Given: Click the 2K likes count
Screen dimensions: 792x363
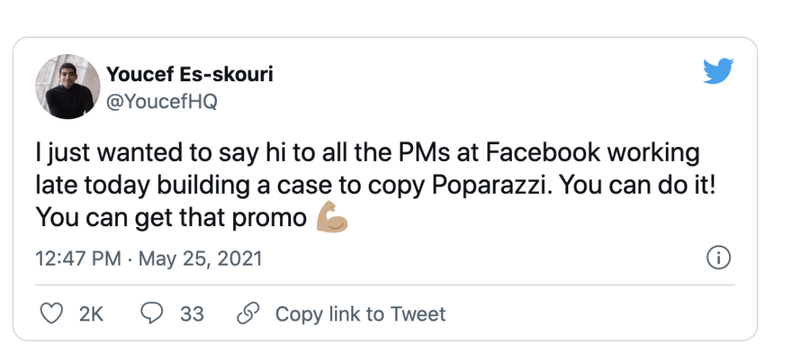Looking at the screenshot, I should click(x=91, y=315).
